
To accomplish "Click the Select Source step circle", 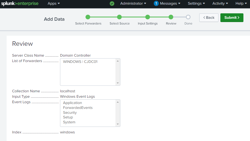I will click(x=120, y=17).
